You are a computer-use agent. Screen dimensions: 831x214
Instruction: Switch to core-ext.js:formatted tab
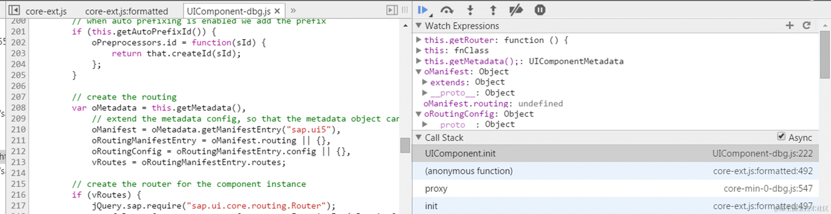point(126,11)
